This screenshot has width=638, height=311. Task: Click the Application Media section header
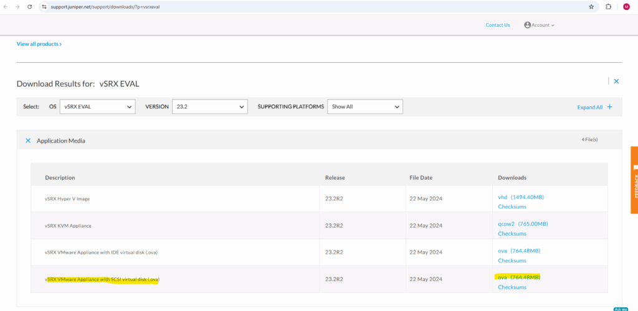click(x=320, y=140)
